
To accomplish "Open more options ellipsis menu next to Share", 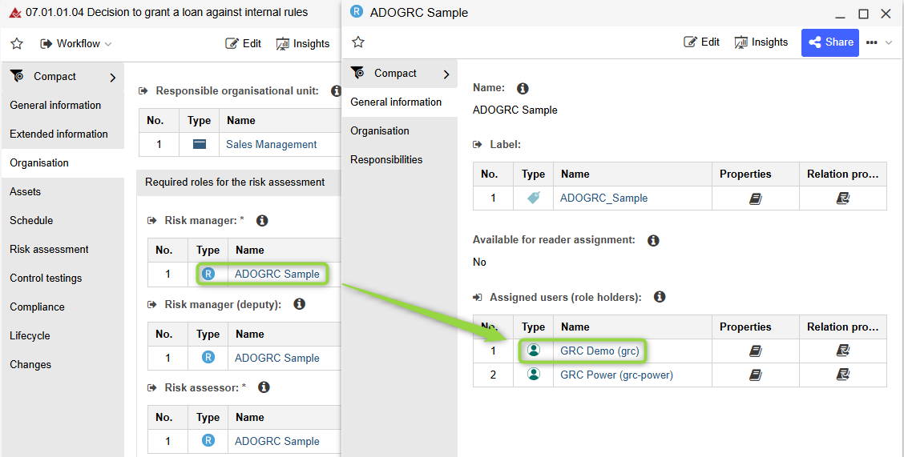I will 872,42.
